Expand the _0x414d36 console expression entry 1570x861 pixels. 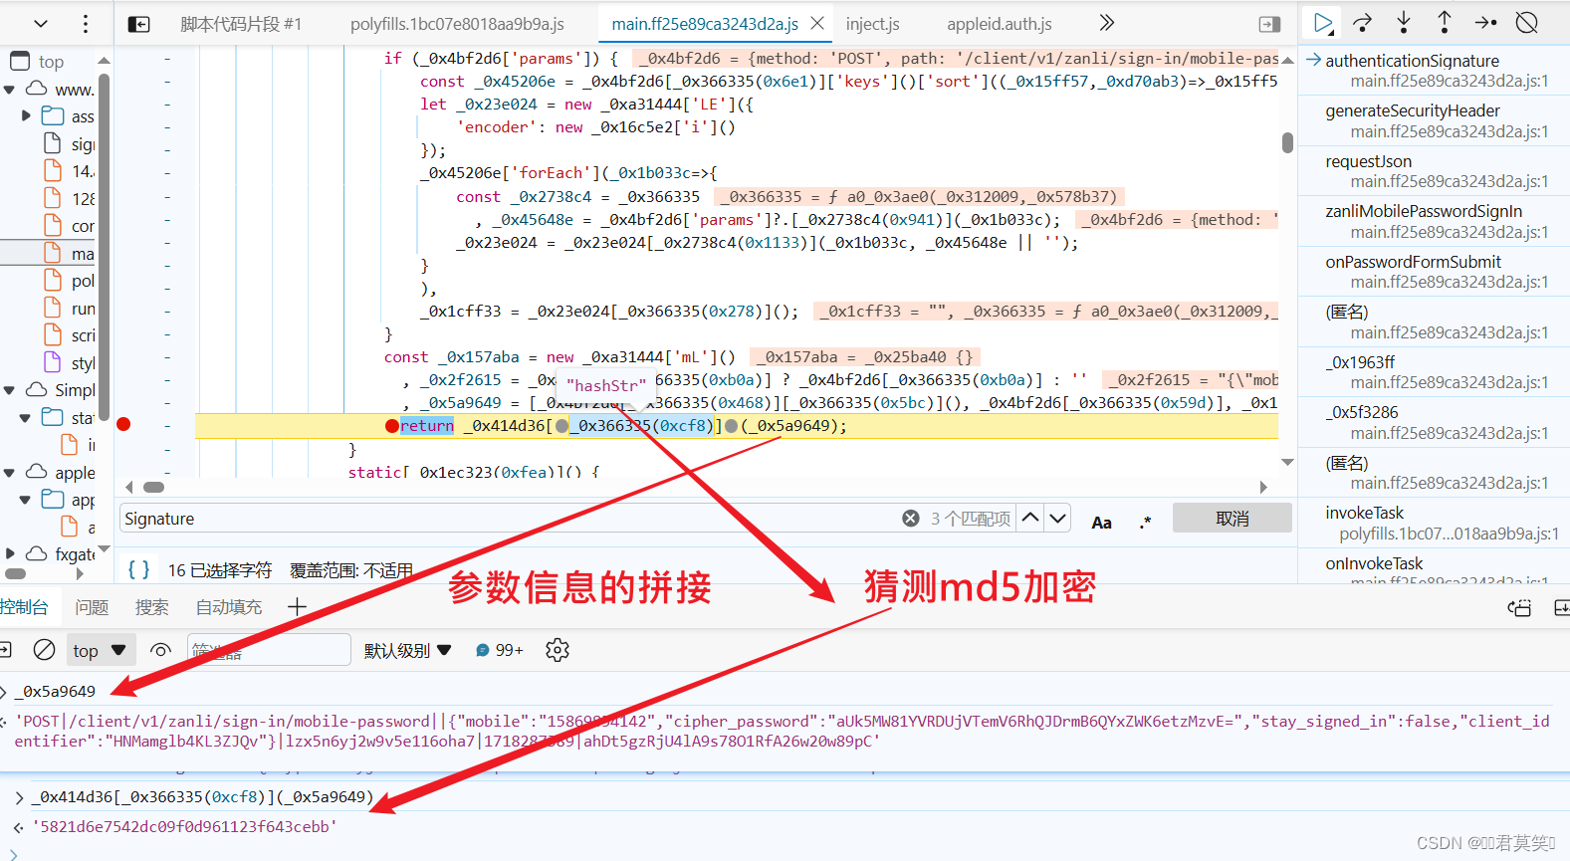(19, 796)
